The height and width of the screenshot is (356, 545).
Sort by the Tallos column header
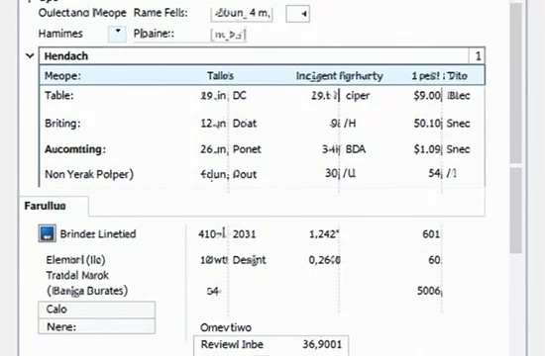[220, 75]
